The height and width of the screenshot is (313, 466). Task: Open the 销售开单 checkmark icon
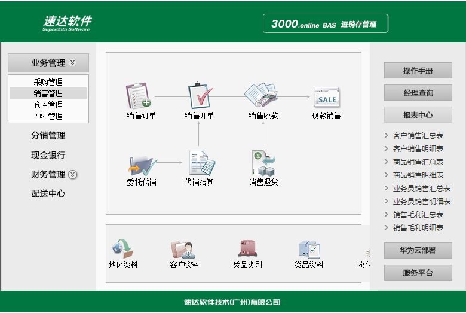[200, 95]
